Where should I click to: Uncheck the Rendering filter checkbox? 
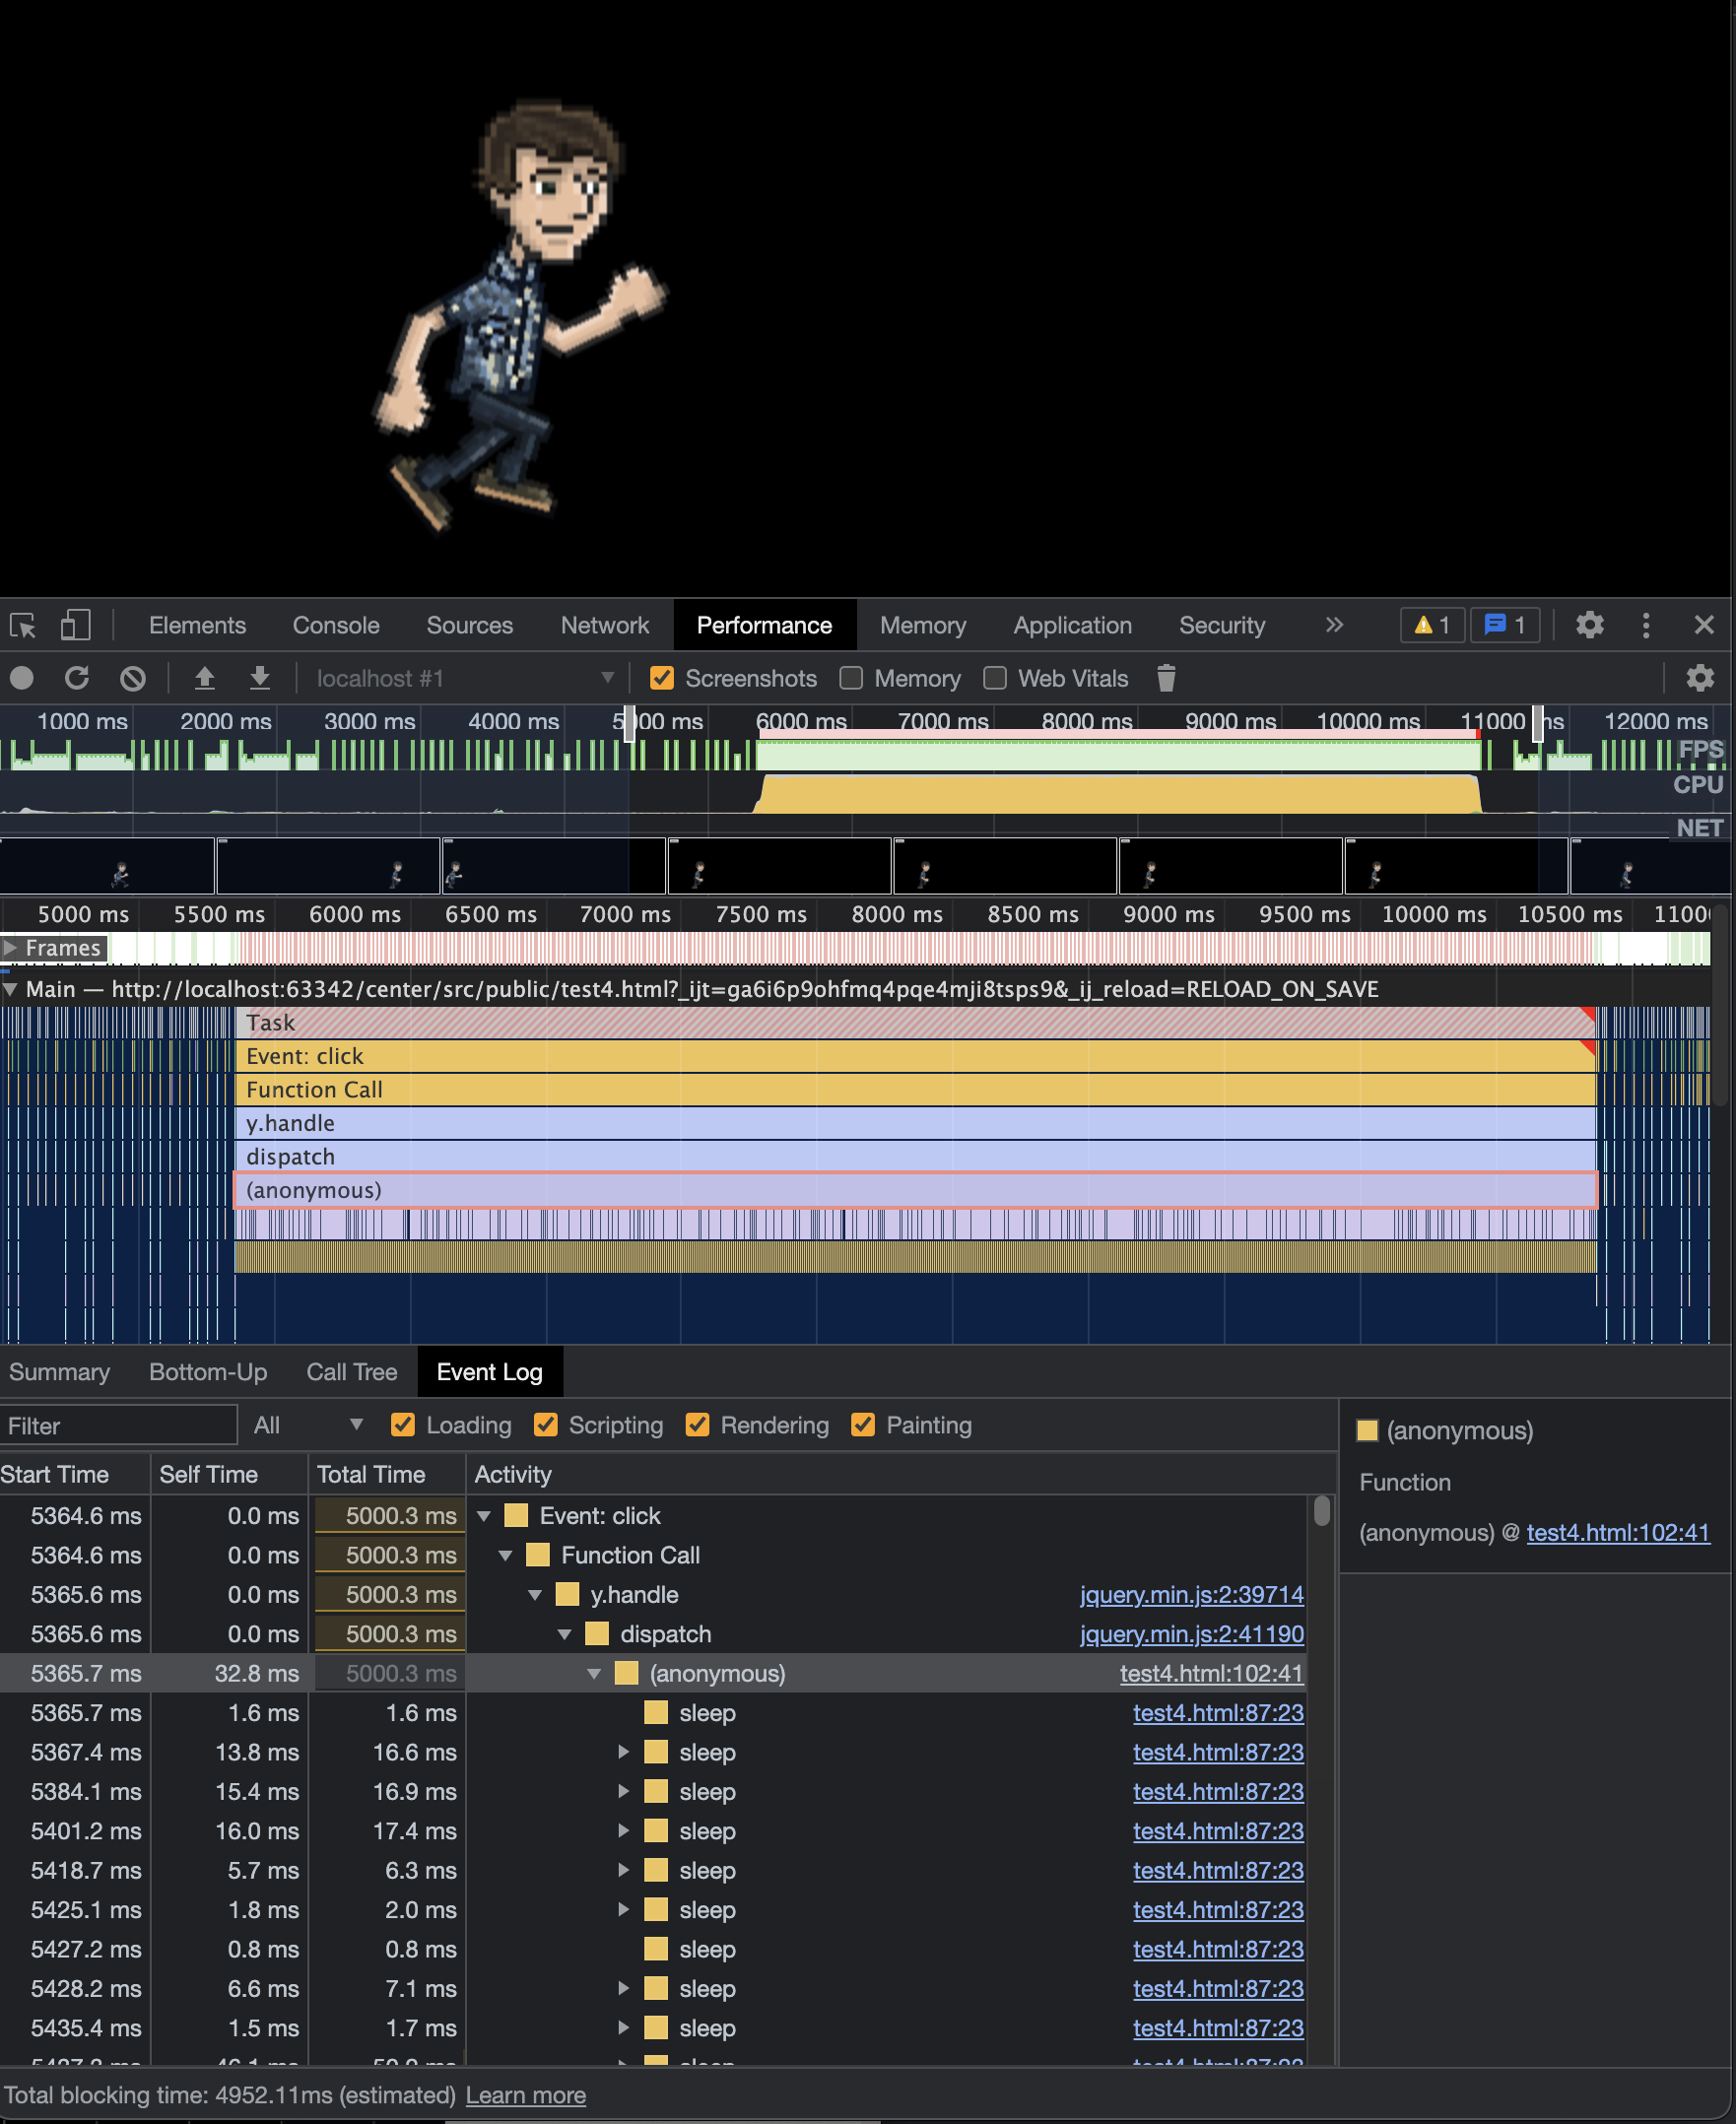tap(697, 1425)
